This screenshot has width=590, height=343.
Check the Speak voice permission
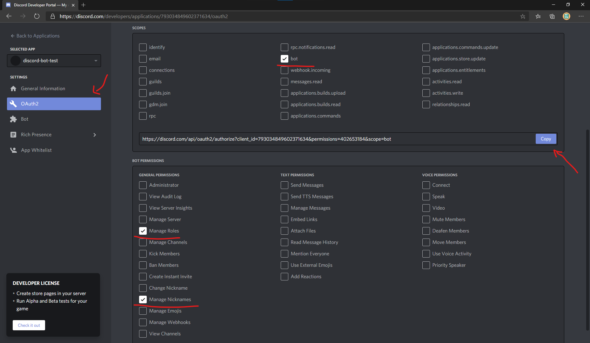[426, 197]
